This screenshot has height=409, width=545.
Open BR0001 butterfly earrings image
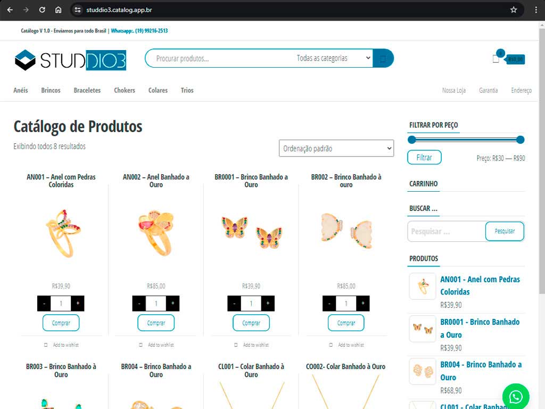(x=251, y=234)
